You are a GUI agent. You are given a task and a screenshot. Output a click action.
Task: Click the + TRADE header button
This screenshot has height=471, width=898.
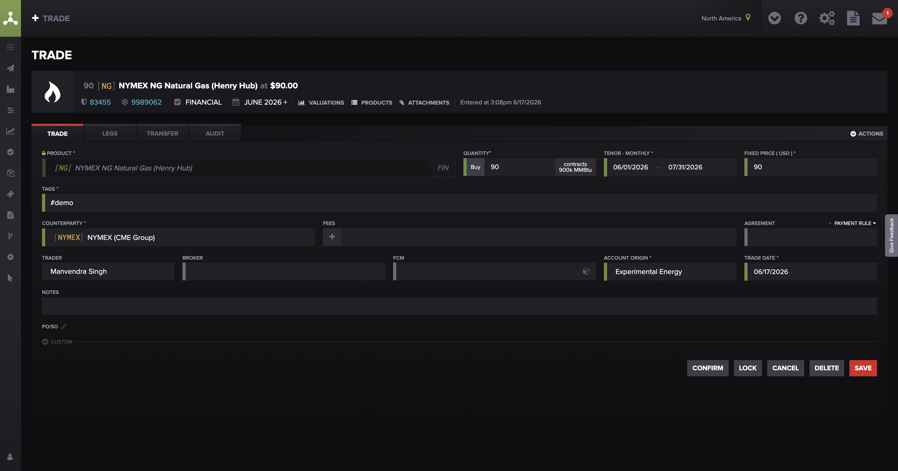click(51, 18)
